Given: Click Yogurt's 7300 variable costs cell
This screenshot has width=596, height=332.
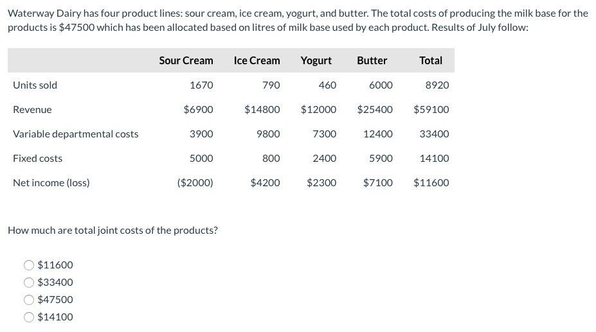Looking at the screenshot, I should 324,134.
